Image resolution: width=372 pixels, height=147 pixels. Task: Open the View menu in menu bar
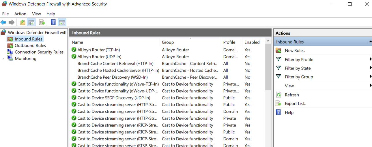point(36,14)
